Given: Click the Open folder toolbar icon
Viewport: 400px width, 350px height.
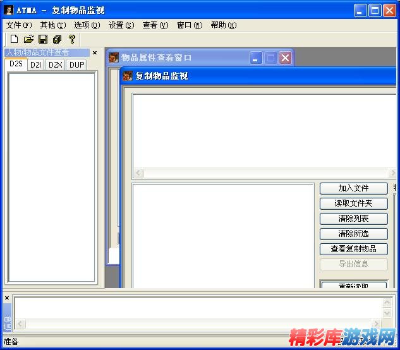Looking at the screenshot, I should click(x=28, y=39).
